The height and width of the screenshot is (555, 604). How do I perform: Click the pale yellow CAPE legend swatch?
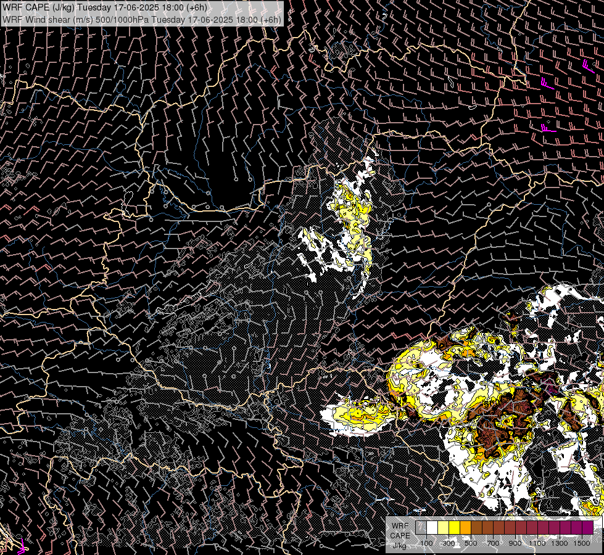tap(444, 527)
